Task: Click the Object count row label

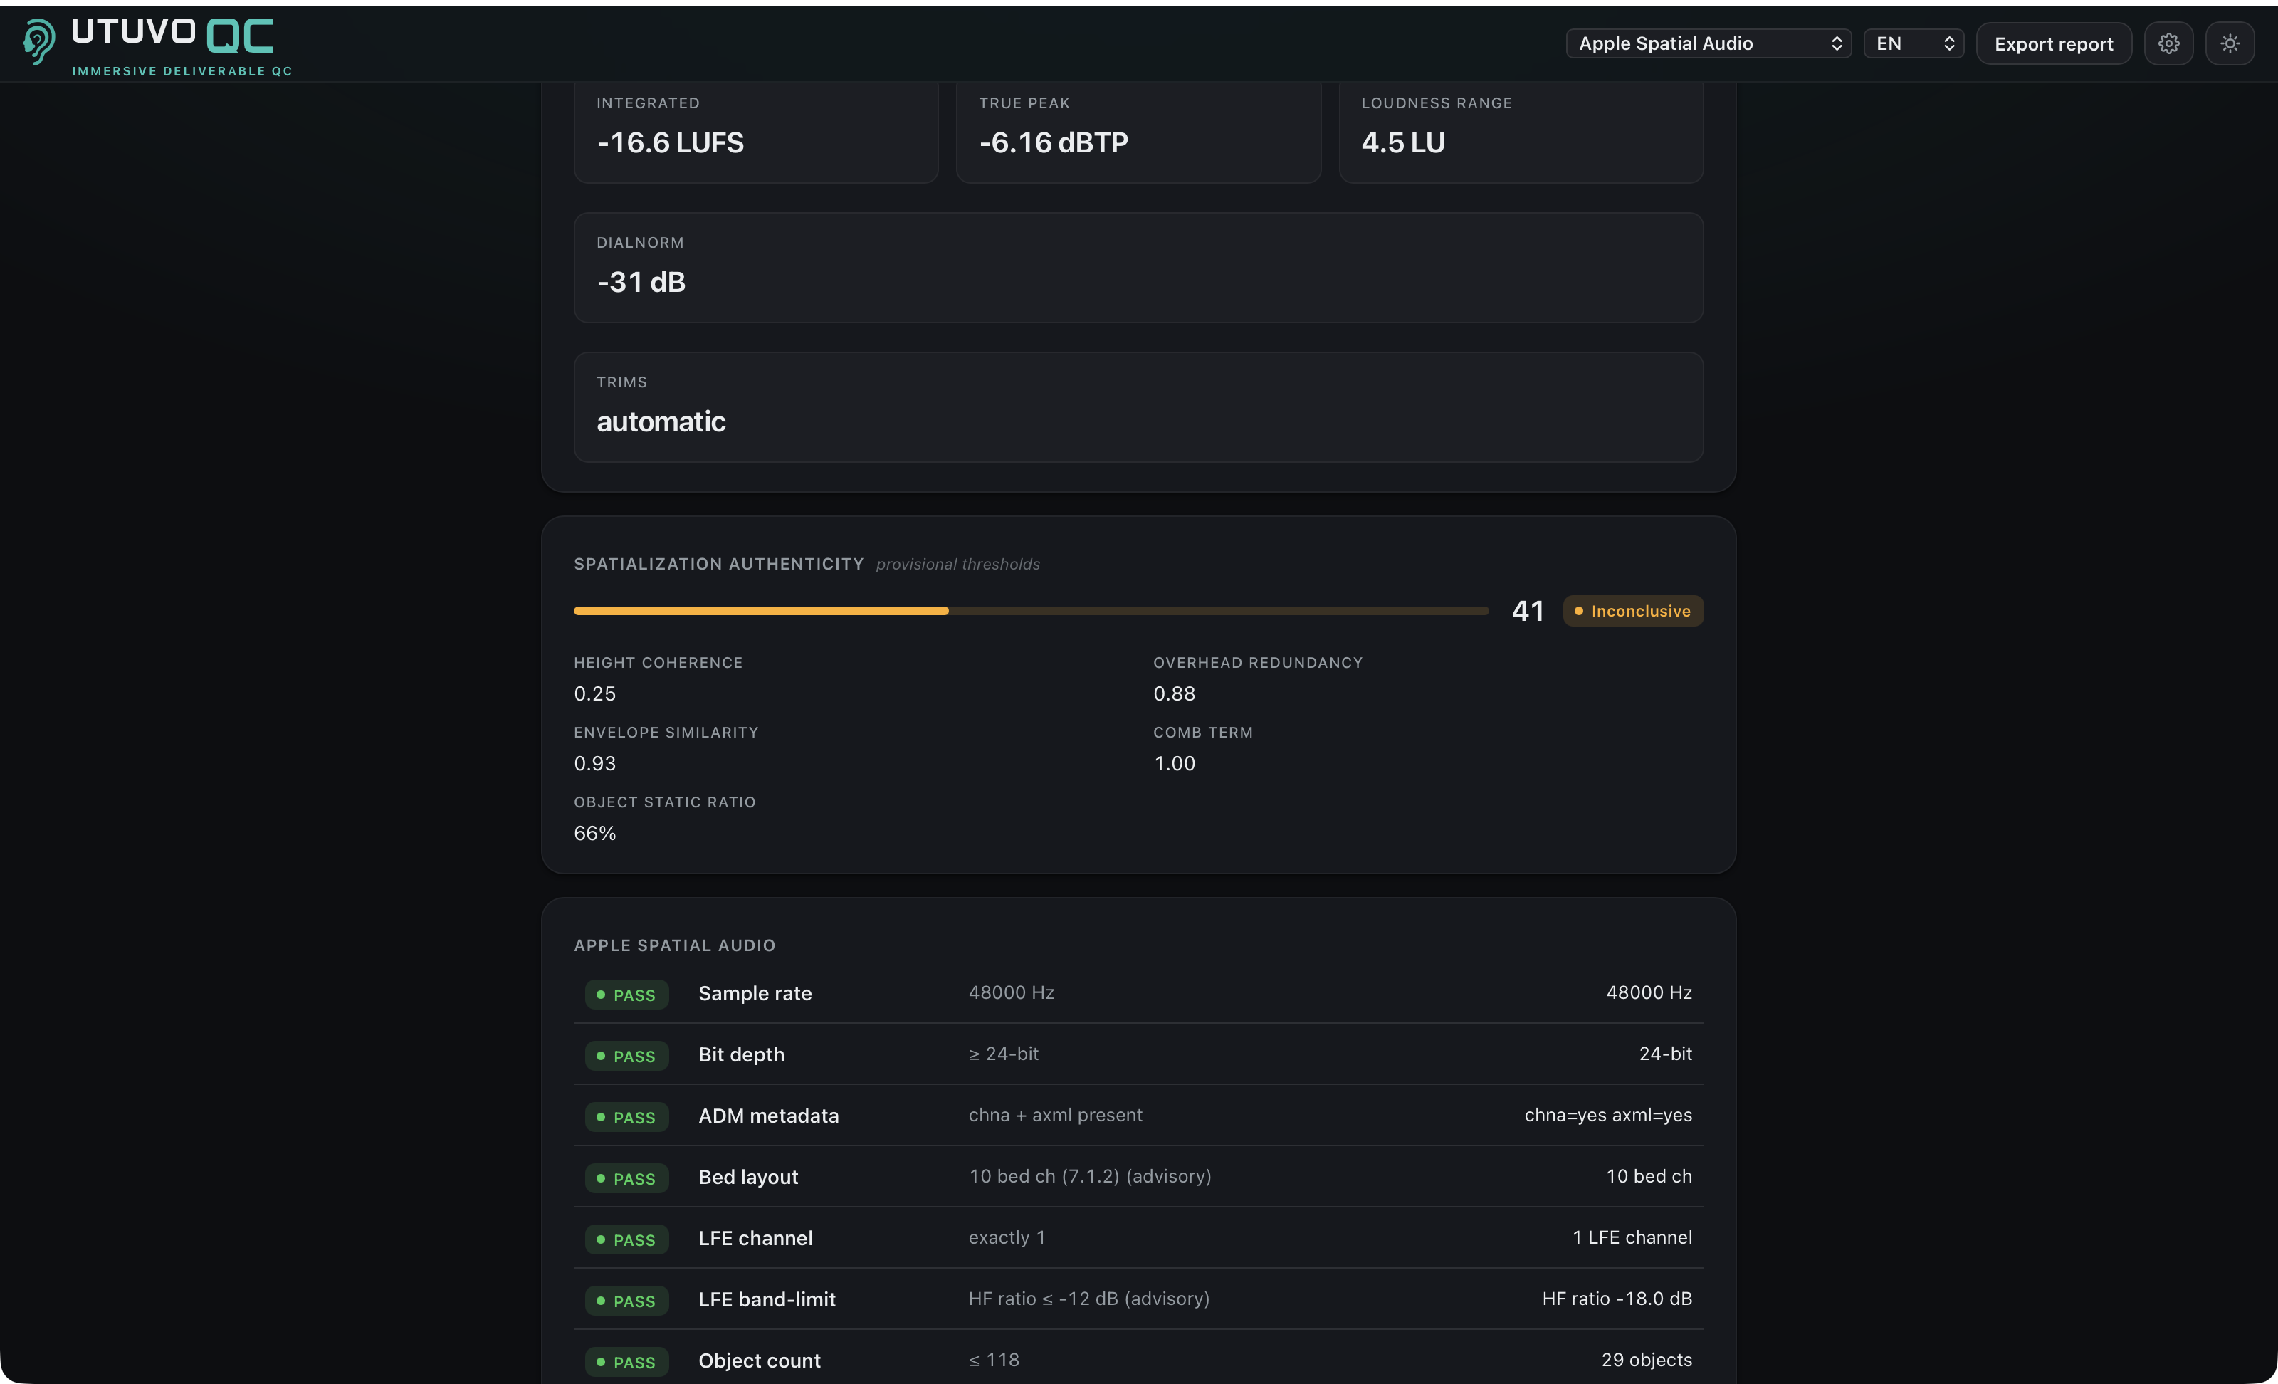Action: tap(759, 1361)
